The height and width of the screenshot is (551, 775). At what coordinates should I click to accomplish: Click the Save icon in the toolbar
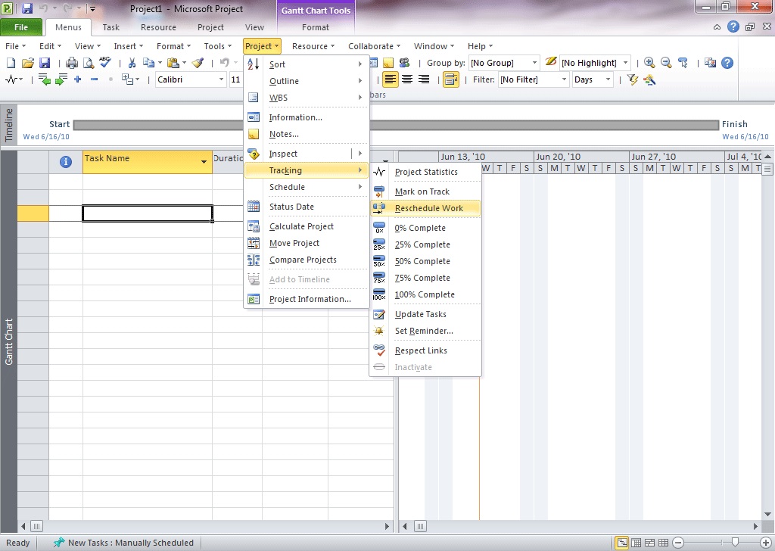[x=45, y=63]
